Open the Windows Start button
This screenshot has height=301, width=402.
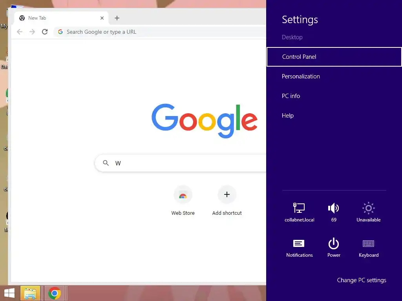click(9, 293)
